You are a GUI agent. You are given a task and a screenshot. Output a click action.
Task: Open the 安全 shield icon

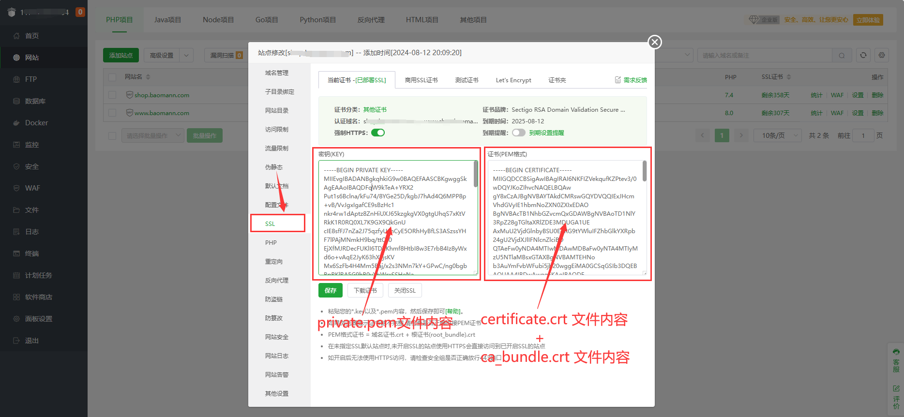(x=16, y=166)
